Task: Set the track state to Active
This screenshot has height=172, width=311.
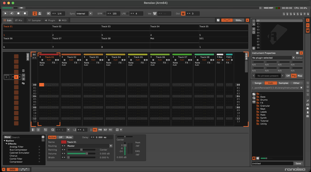Action: click(x=52, y=137)
